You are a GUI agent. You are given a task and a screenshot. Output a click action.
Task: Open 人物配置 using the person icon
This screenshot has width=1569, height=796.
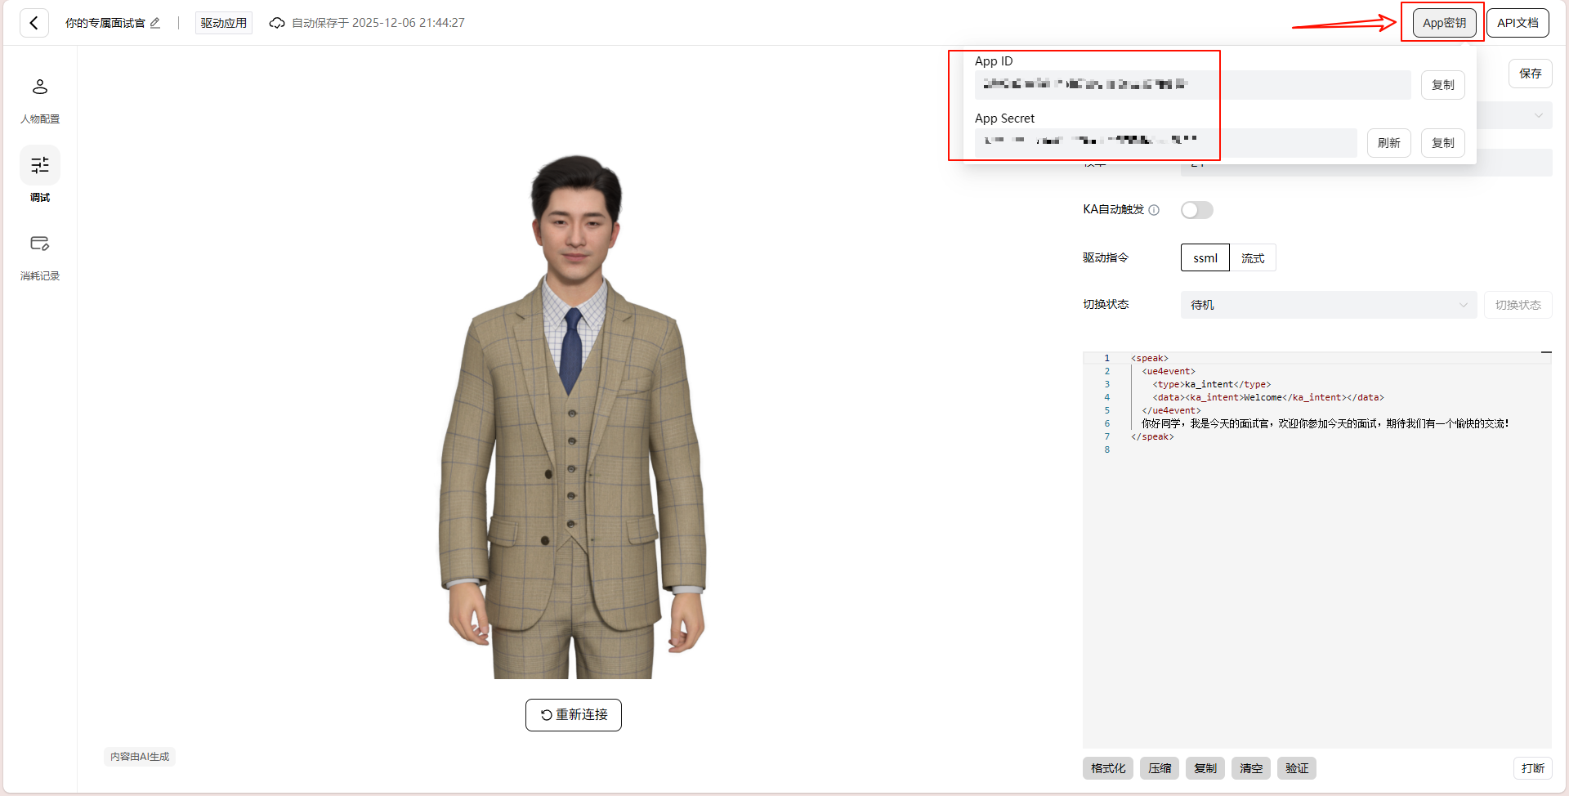(39, 86)
